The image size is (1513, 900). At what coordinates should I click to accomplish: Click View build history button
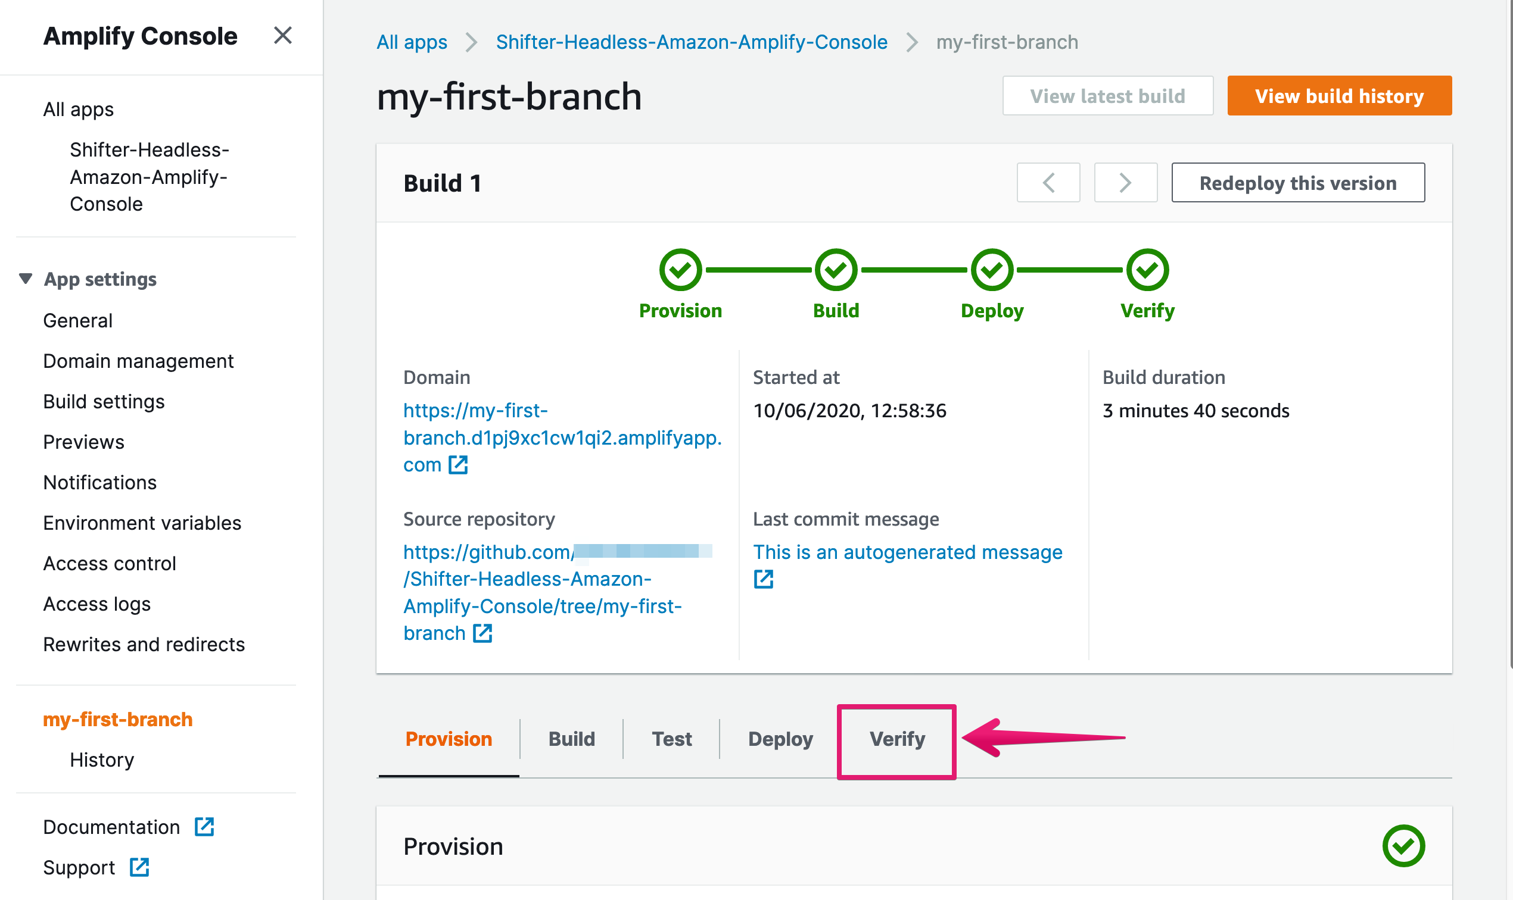pyautogui.click(x=1340, y=96)
